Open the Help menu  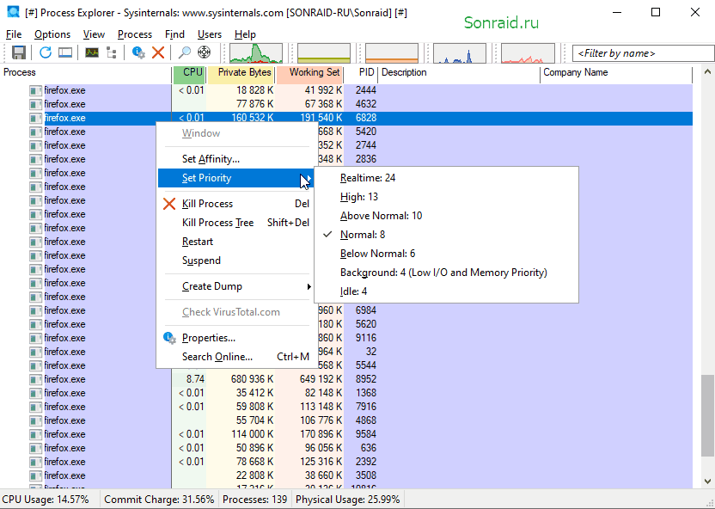(x=245, y=34)
